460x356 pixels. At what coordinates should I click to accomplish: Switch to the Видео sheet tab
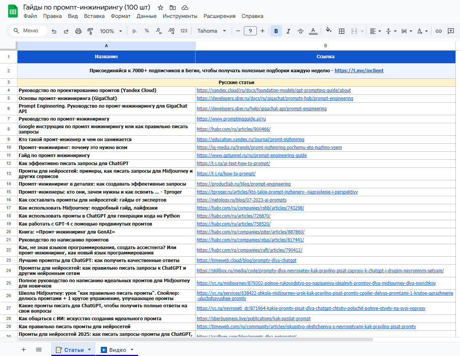[117, 350]
